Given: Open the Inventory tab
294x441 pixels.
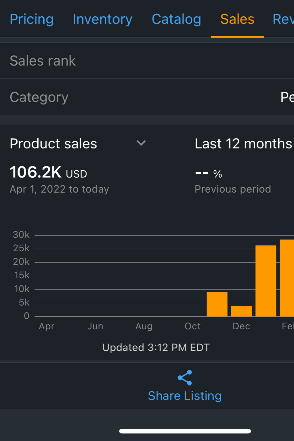Looking at the screenshot, I should tap(103, 19).
